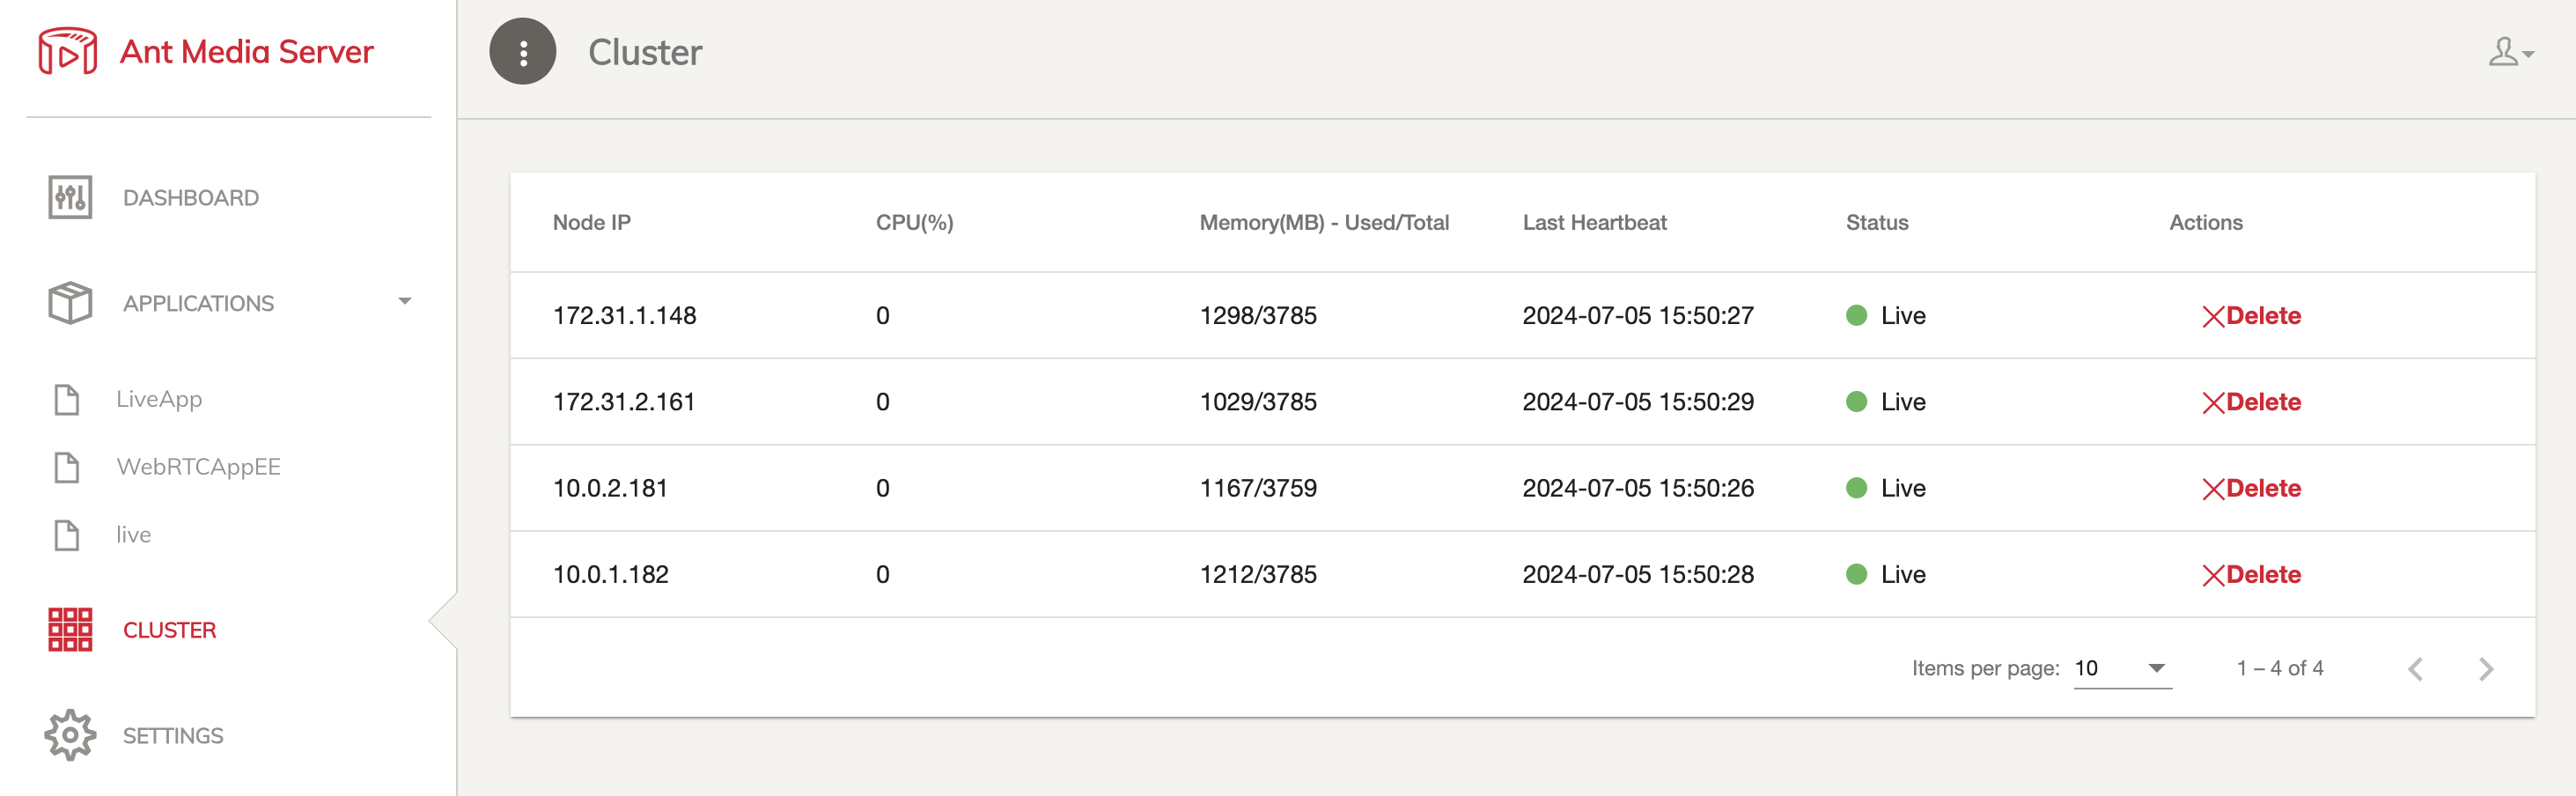Go to the next page of nodes
2576x796 pixels.
click(2486, 669)
